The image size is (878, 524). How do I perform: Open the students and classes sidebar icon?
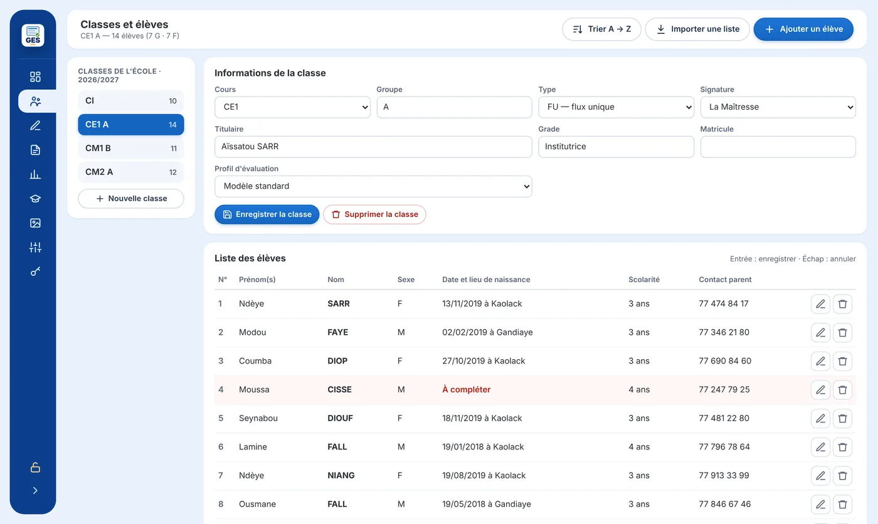click(35, 101)
